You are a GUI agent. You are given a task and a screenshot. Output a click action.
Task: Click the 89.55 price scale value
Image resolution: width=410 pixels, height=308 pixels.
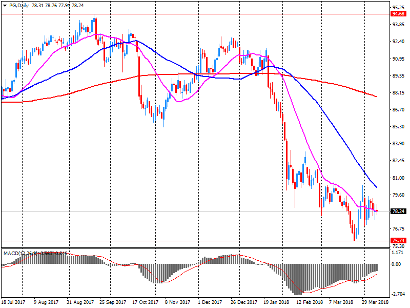399,75
